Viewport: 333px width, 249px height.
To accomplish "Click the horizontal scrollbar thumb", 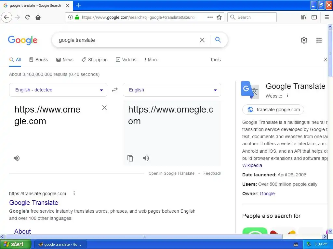I will pyautogui.click(x=144, y=236).
